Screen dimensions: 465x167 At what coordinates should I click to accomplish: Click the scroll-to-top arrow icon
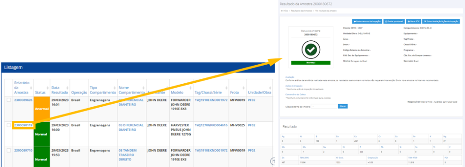click(x=272, y=161)
